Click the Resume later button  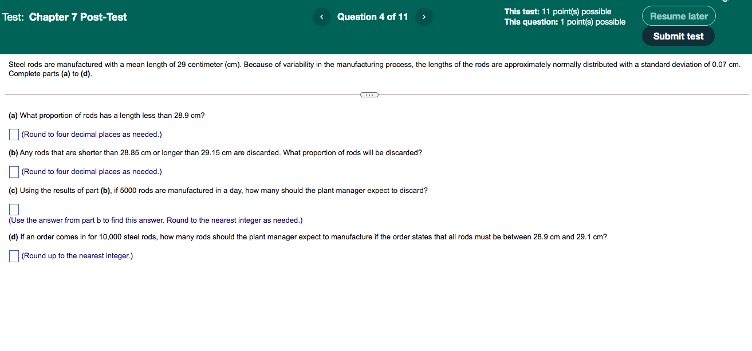(x=678, y=15)
